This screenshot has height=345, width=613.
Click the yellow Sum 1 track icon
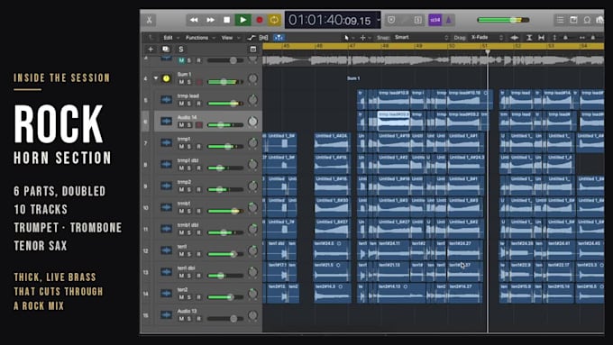tap(167, 78)
